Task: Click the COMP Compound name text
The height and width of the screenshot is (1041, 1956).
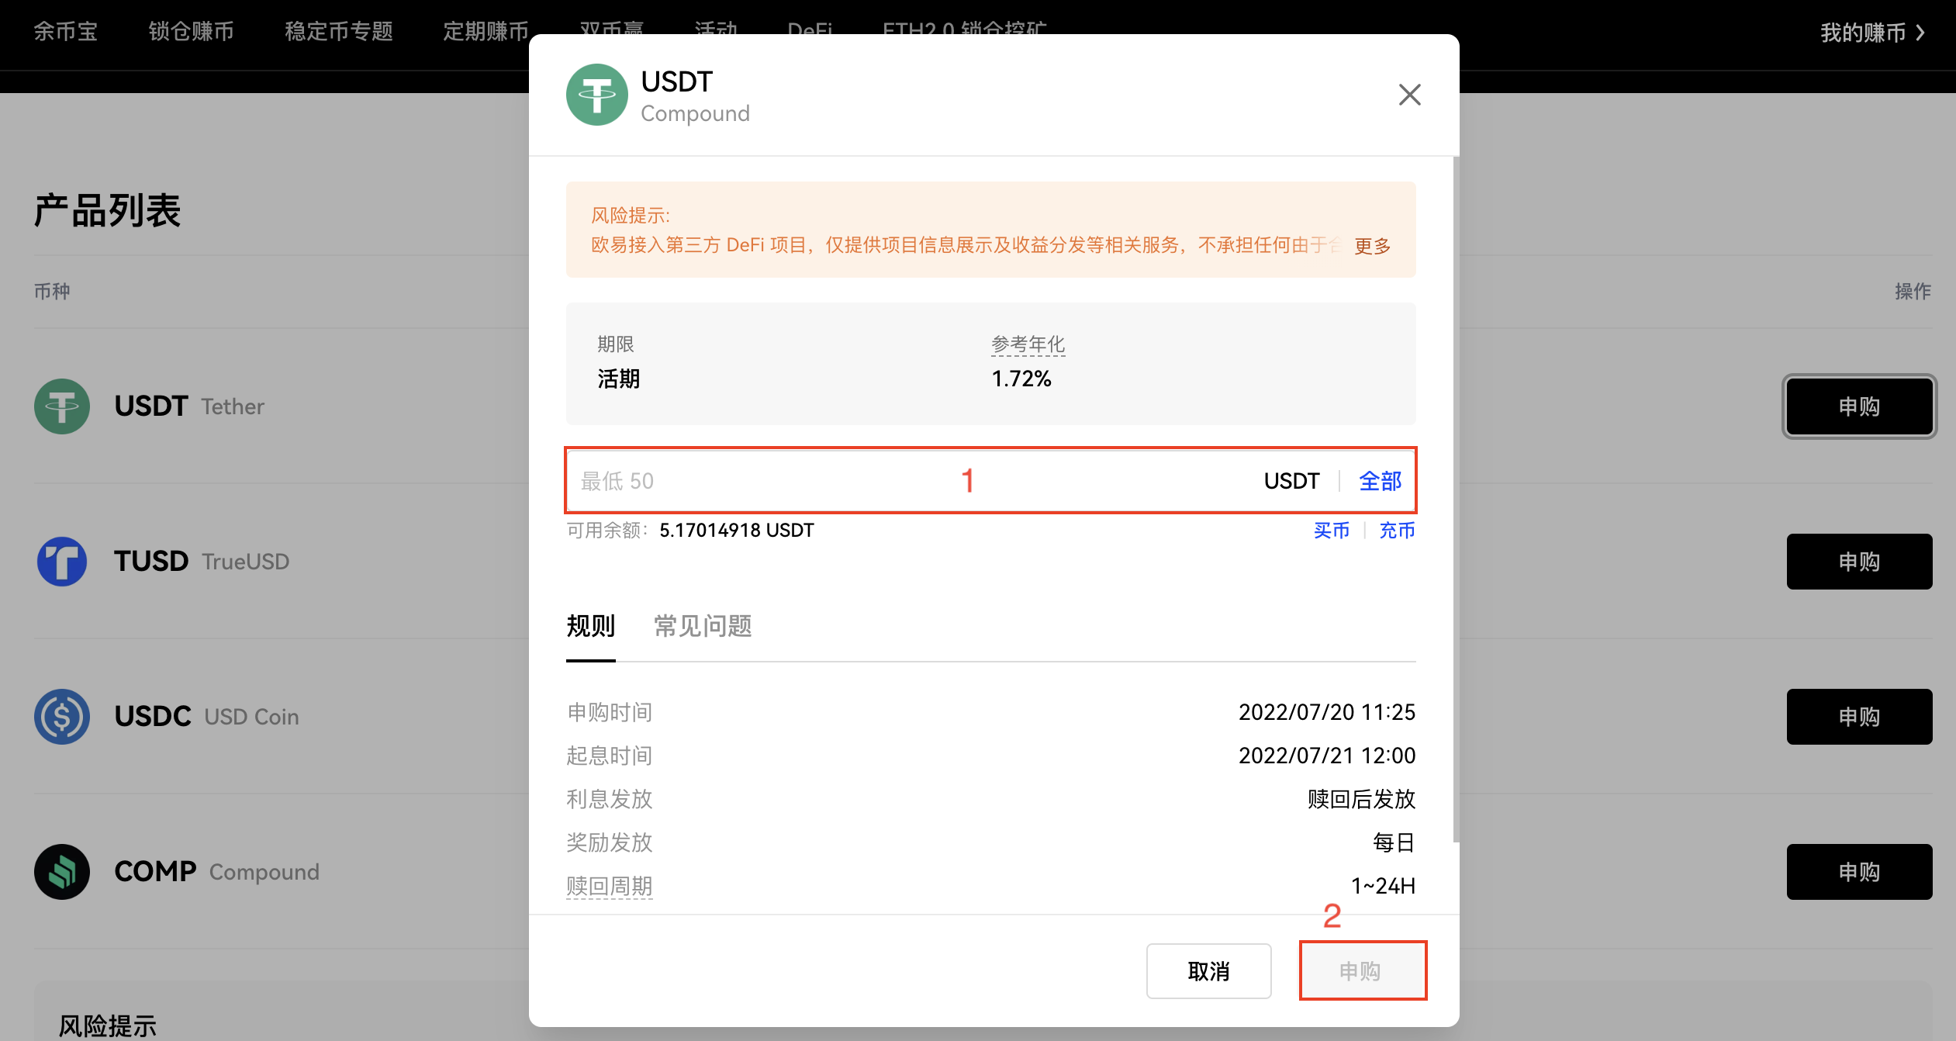Action: coord(216,871)
